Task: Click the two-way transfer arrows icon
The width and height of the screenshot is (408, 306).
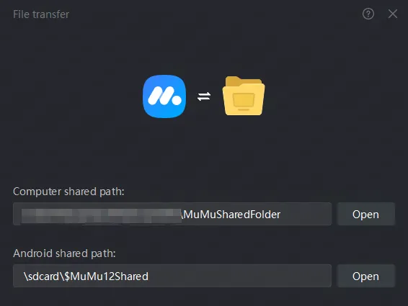Action: [204, 96]
